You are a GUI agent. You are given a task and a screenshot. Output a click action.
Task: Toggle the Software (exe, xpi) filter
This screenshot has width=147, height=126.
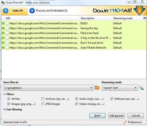point(112,99)
